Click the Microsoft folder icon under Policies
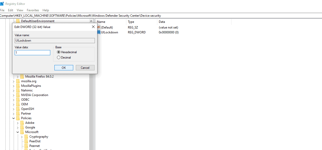322x150 pixels. 22,132
